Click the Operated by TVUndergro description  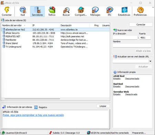74,47
